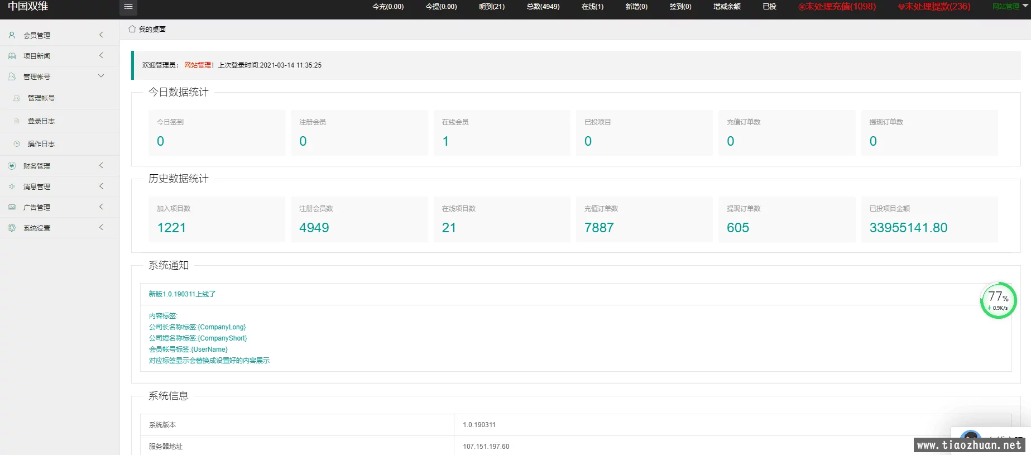1031x455 pixels.
Task: Expand the 项目新闻 menu chevron
Action: click(x=101, y=55)
